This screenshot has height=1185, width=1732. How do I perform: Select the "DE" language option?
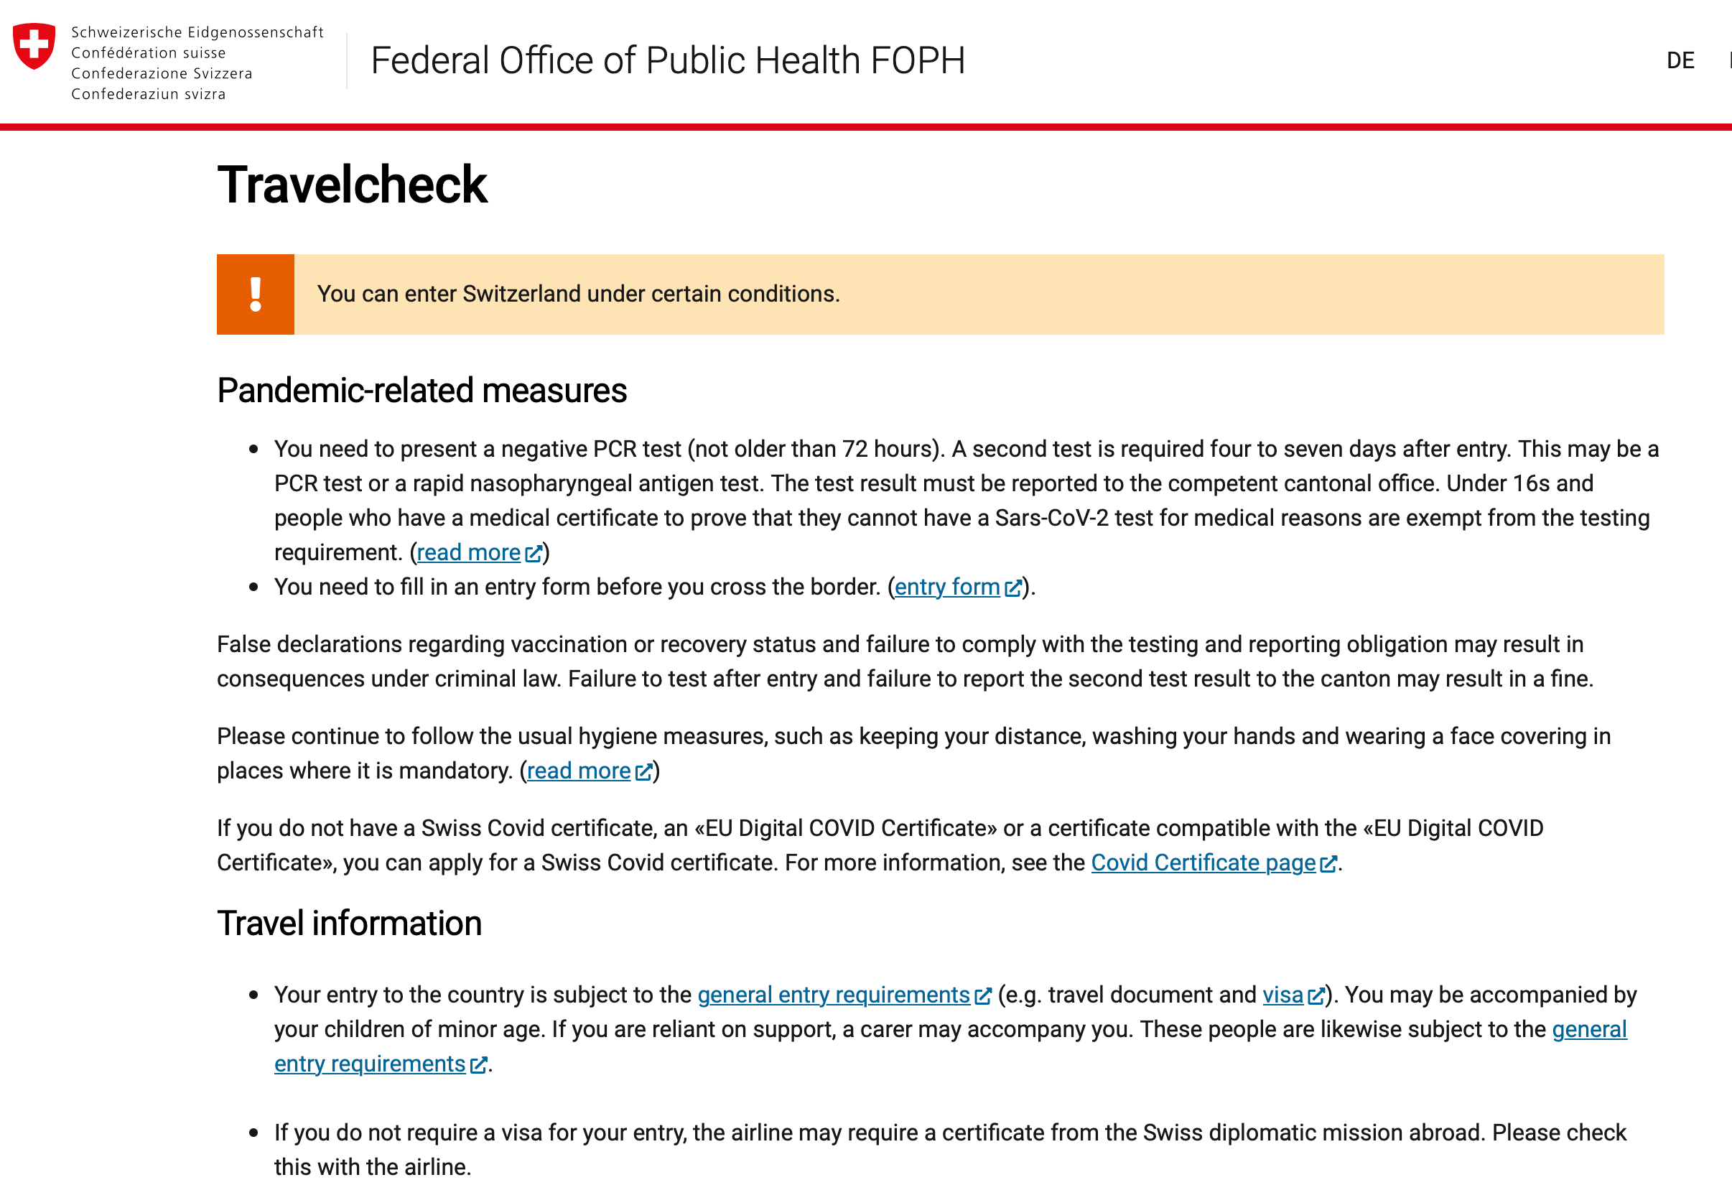[x=1680, y=60]
